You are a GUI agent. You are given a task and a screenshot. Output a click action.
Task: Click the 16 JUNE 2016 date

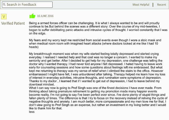pos(45,16)
